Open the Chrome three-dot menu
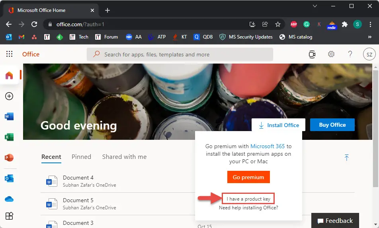Viewport: 379px width, 228px height. [x=370, y=24]
